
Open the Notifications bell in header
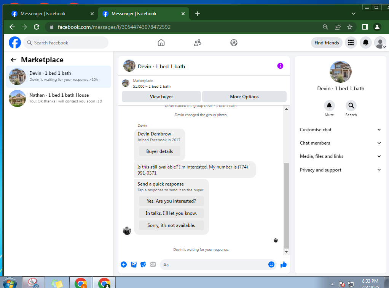tap(366, 42)
